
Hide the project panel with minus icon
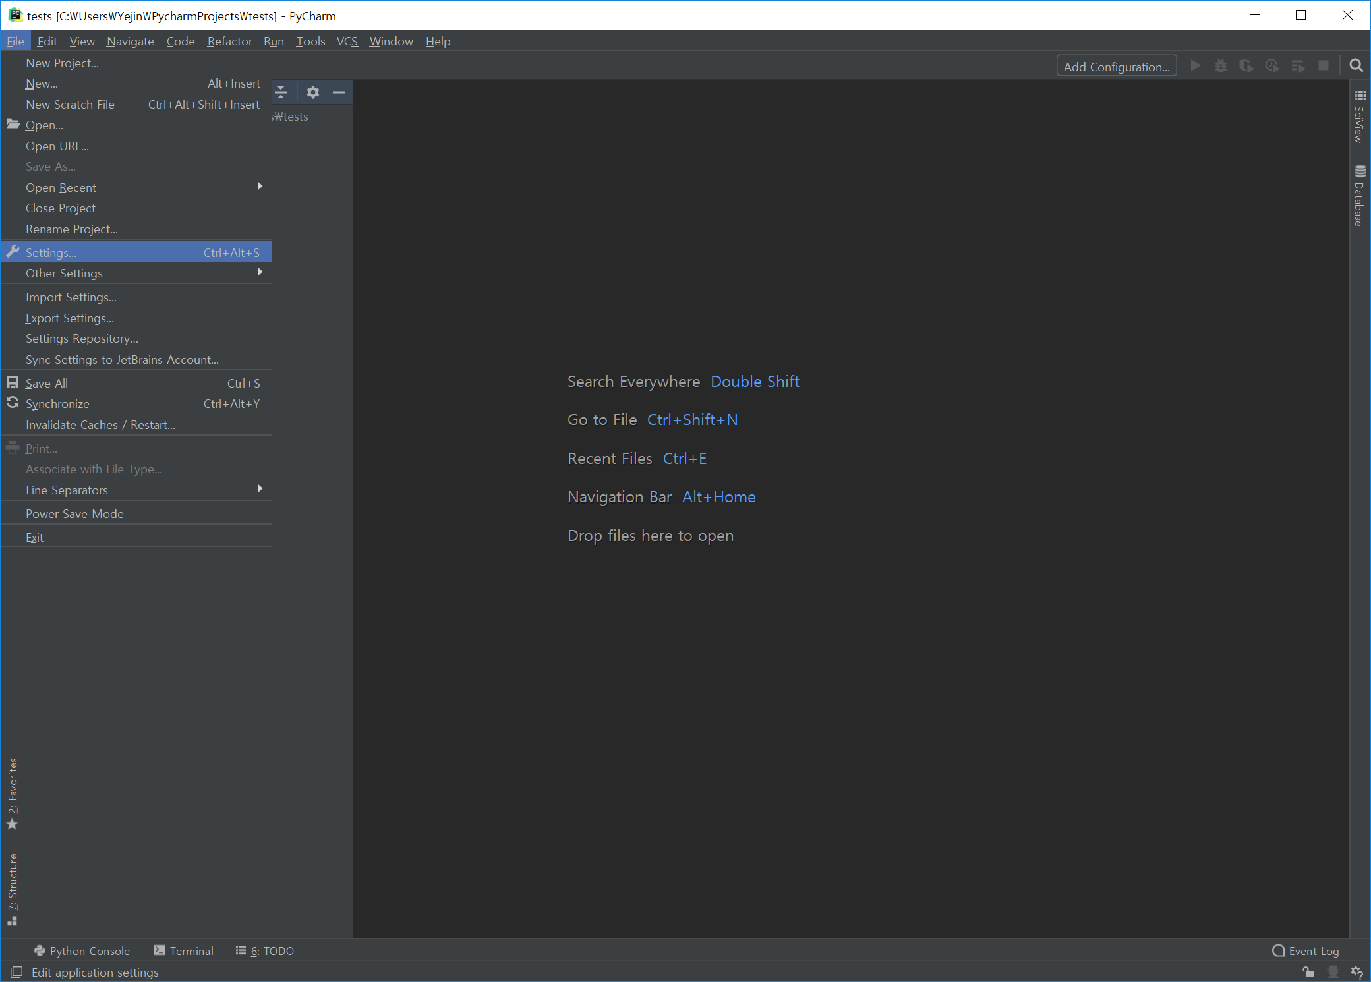click(x=339, y=93)
